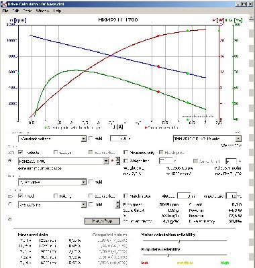Click the Drive Calculator title bar icon
The height and width of the screenshot is (268, 255).
[4, 4]
